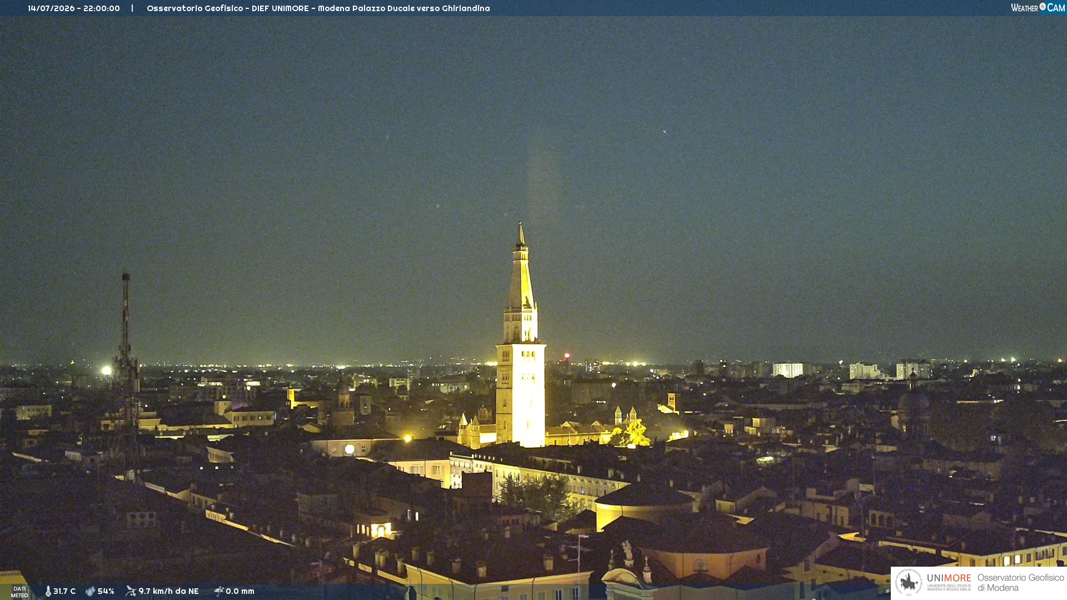
Task: Click the rain umbrella icon
Action: 219,591
